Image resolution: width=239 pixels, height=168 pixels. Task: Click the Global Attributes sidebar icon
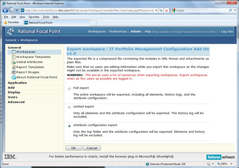pos(14,62)
